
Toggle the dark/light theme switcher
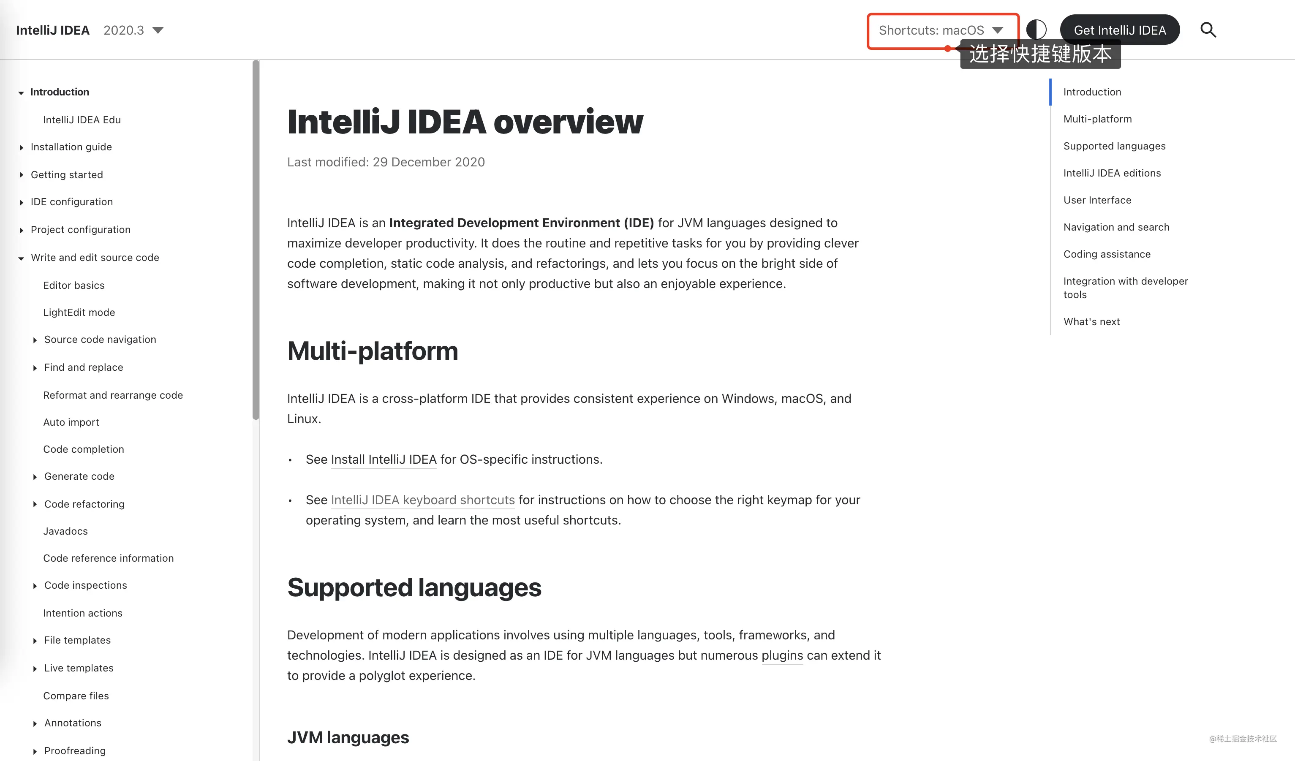[x=1036, y=30]
